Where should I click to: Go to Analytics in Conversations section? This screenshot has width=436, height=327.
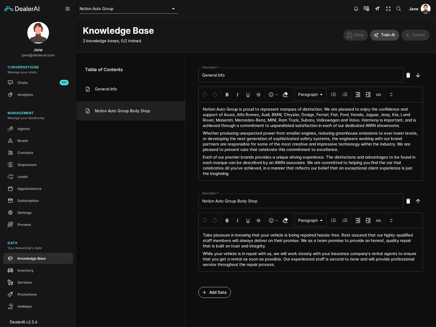pos(25,95)
